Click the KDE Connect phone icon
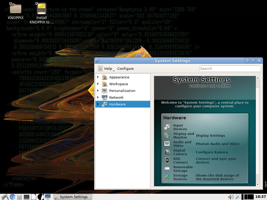This screenshot has width=267, height=200. 167,160
